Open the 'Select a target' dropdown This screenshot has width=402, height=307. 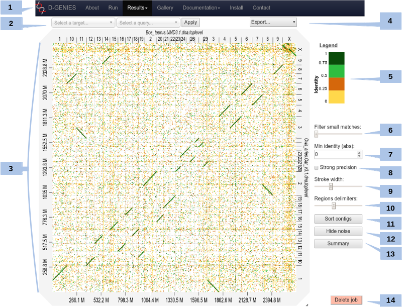(x=83, y=23)
